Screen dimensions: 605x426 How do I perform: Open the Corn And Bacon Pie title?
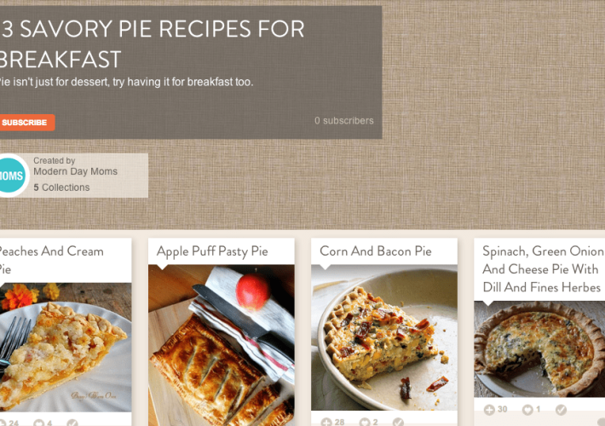click(376, 251)
